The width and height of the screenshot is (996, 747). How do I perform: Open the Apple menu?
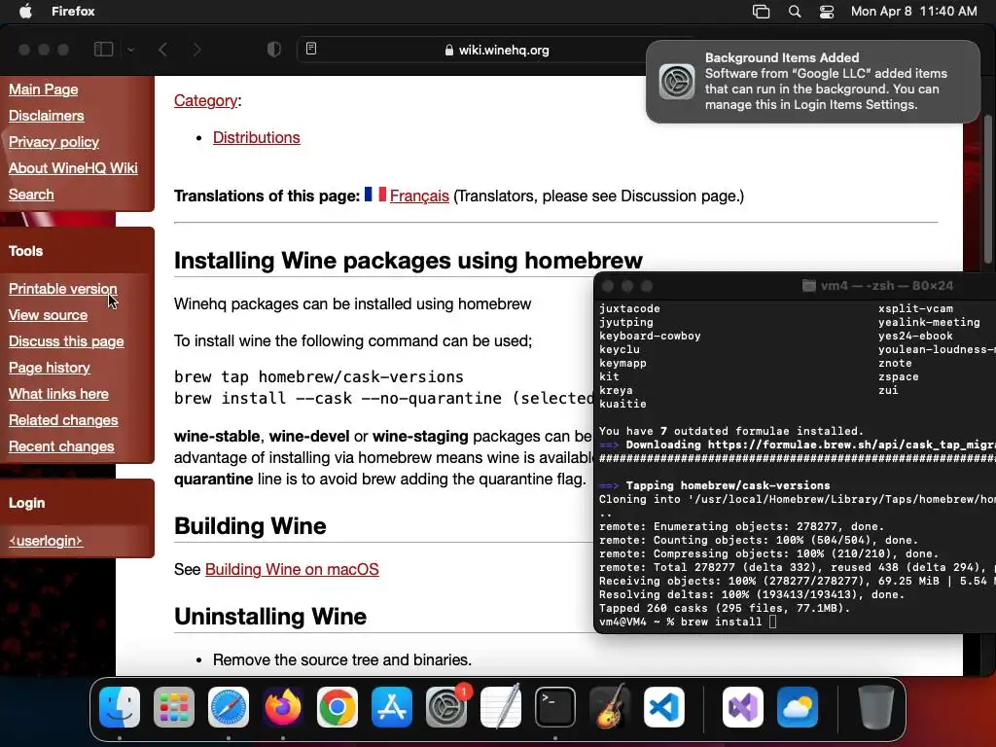[25, 12]
